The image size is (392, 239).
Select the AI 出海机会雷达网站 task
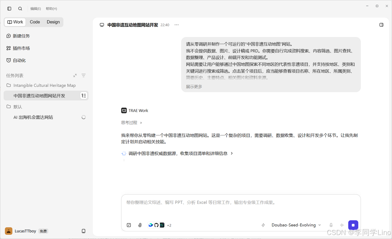click(x=46, y=117)
